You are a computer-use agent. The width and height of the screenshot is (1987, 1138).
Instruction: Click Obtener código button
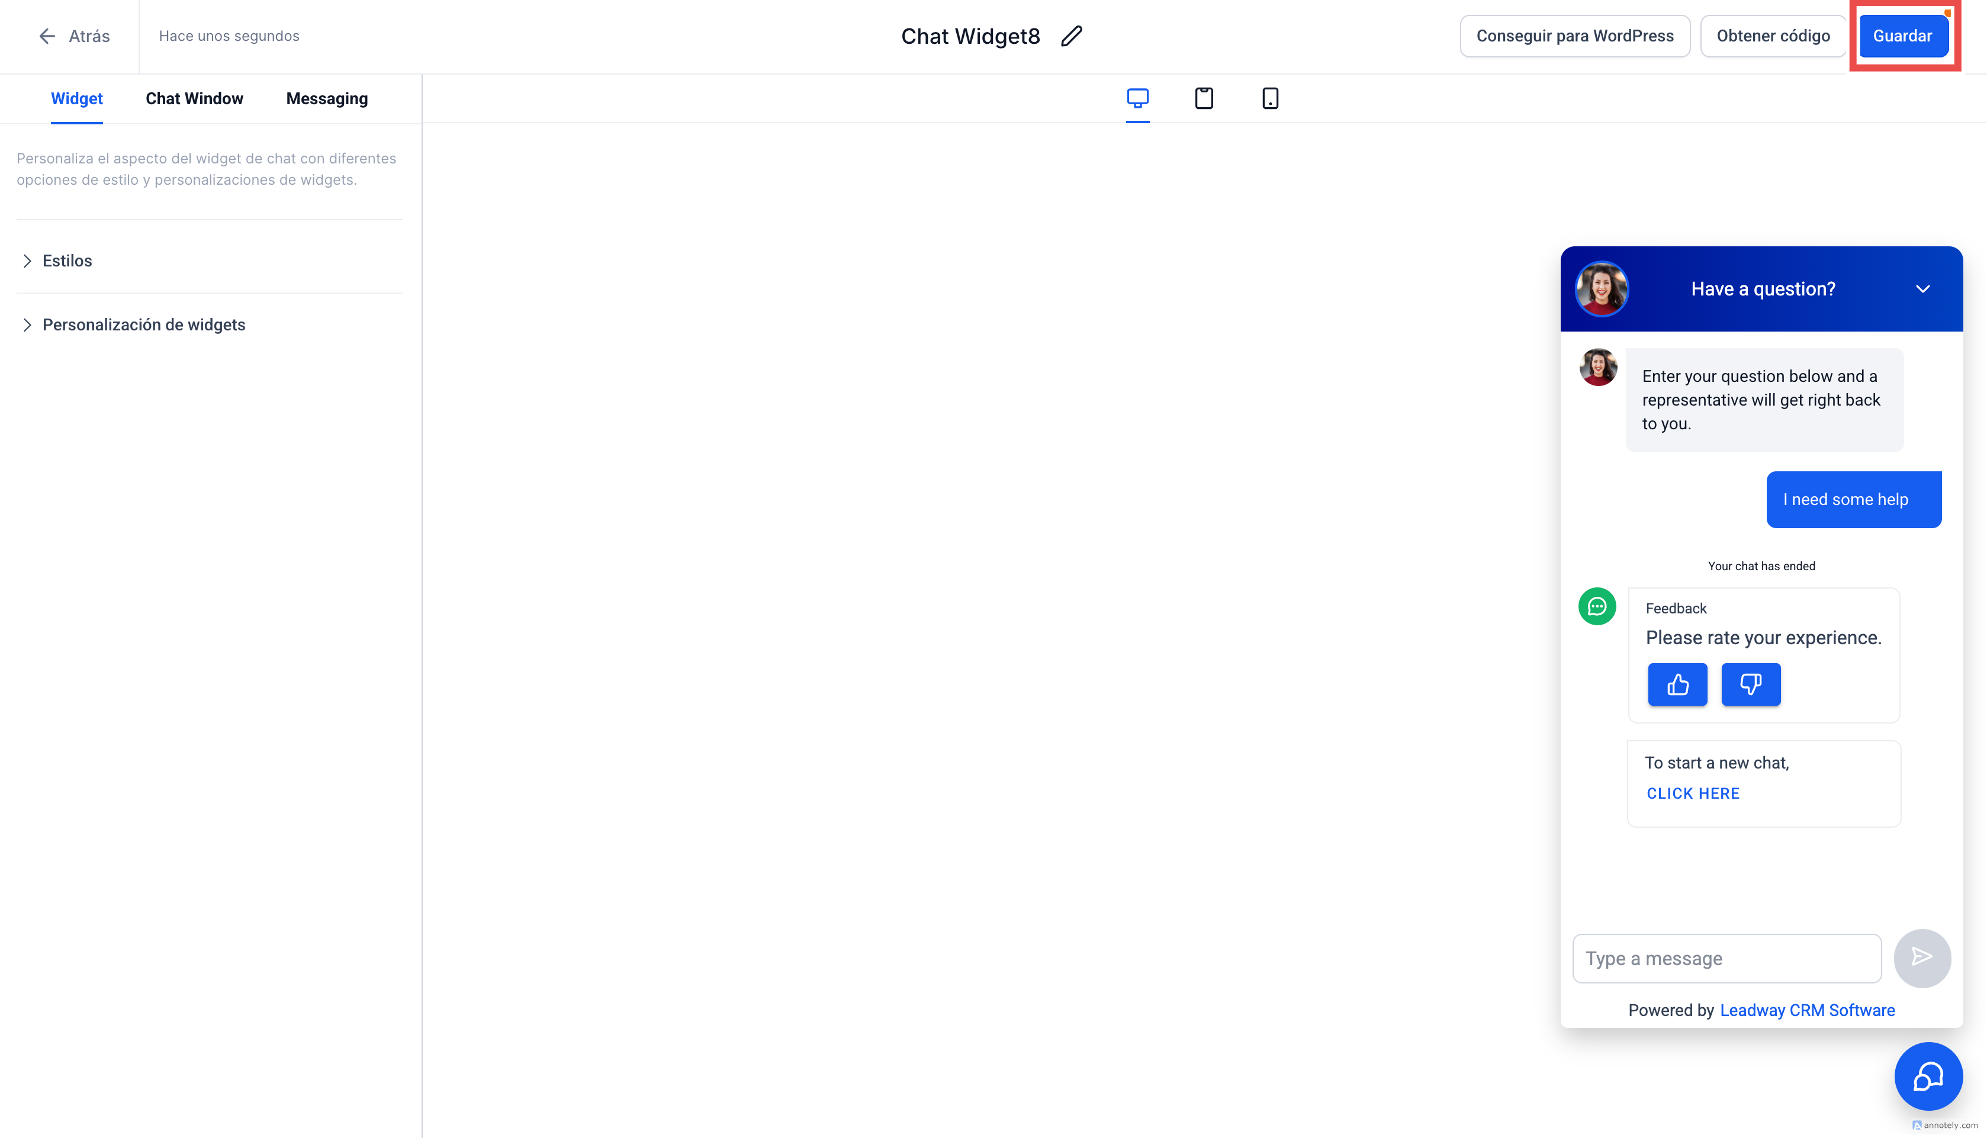pyautogui.click(x=1772, y=36)
